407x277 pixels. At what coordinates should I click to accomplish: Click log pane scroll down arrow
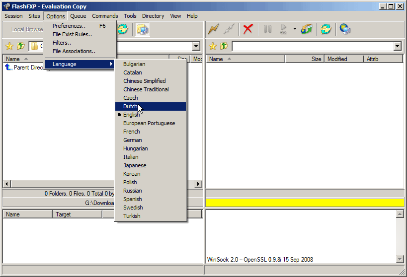point(400,259)
